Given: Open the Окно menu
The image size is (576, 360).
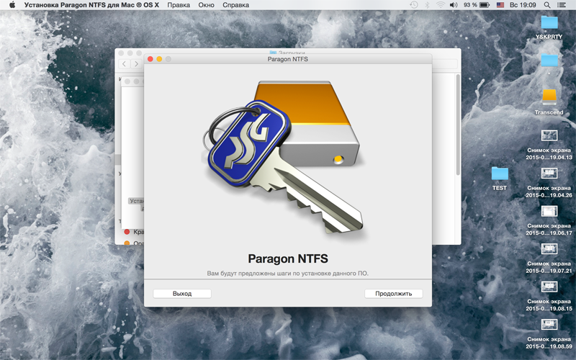Looking at the screenshot, I should 207,5.
